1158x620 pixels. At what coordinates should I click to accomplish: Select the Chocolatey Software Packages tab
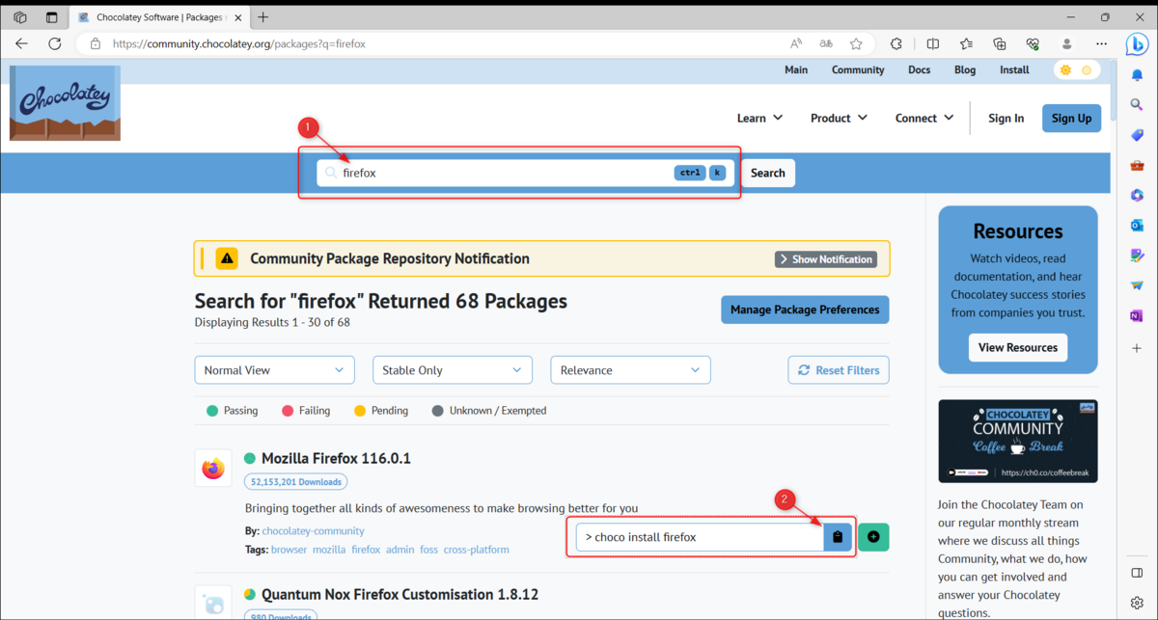(x=157, y=17)
